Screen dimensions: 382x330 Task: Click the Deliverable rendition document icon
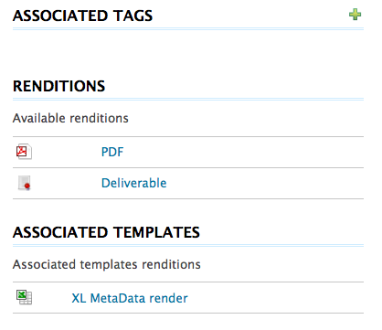[25, 183]
